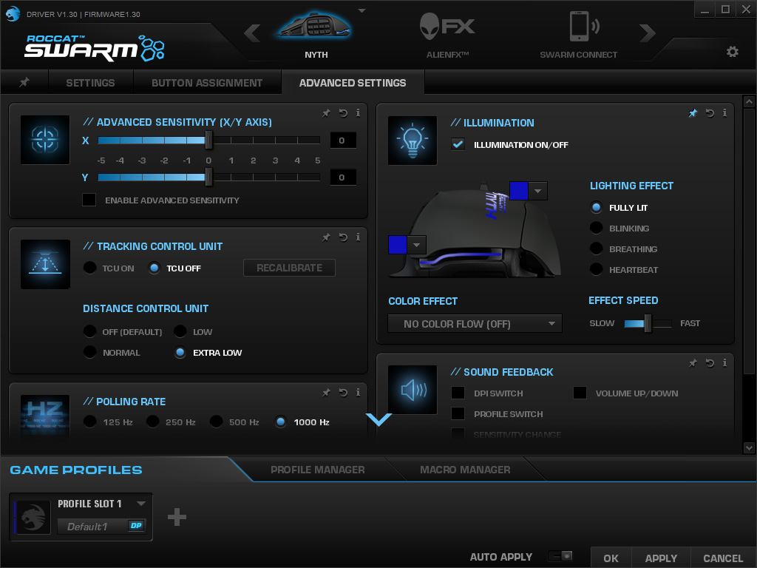
Task: Open Profile Manager tab
Action: tap(317, 470)
